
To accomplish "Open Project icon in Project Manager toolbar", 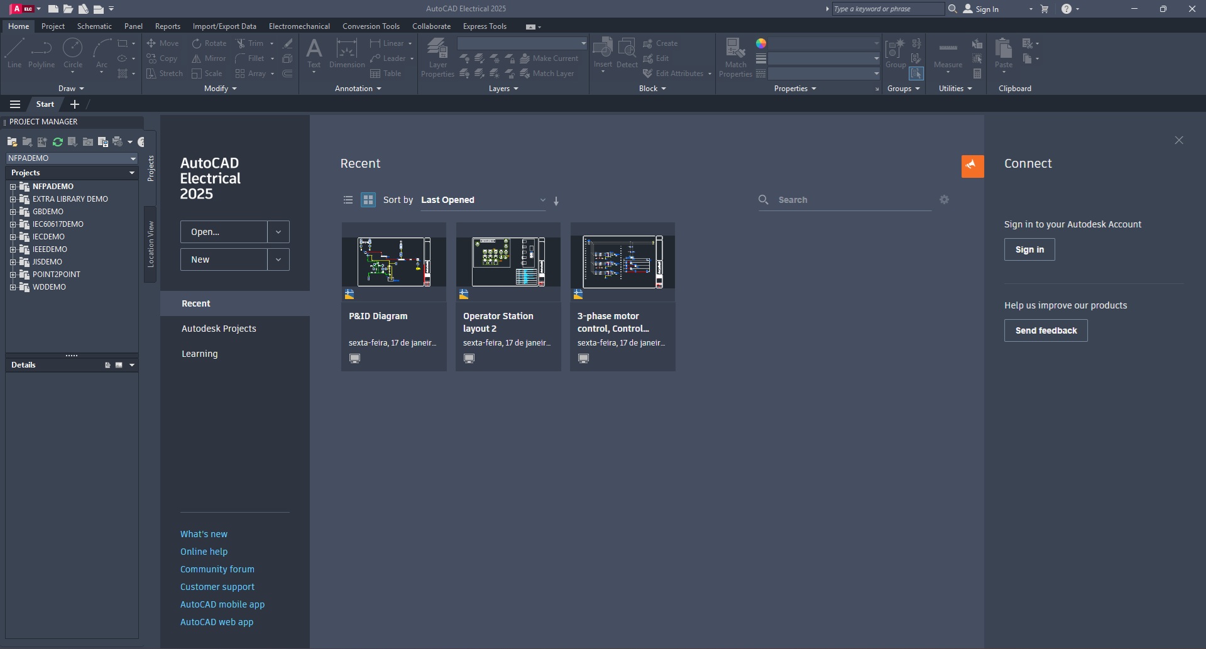I will [x=12, y=142].
